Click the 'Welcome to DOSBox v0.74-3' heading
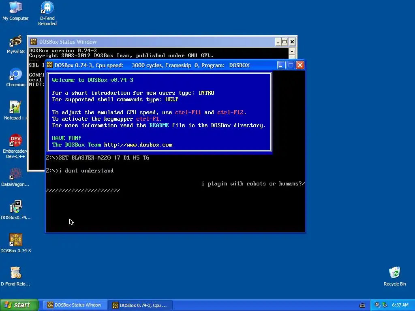The height and width of the screenshot is (311, 415). pyautogui.click(x=93, y=80)
